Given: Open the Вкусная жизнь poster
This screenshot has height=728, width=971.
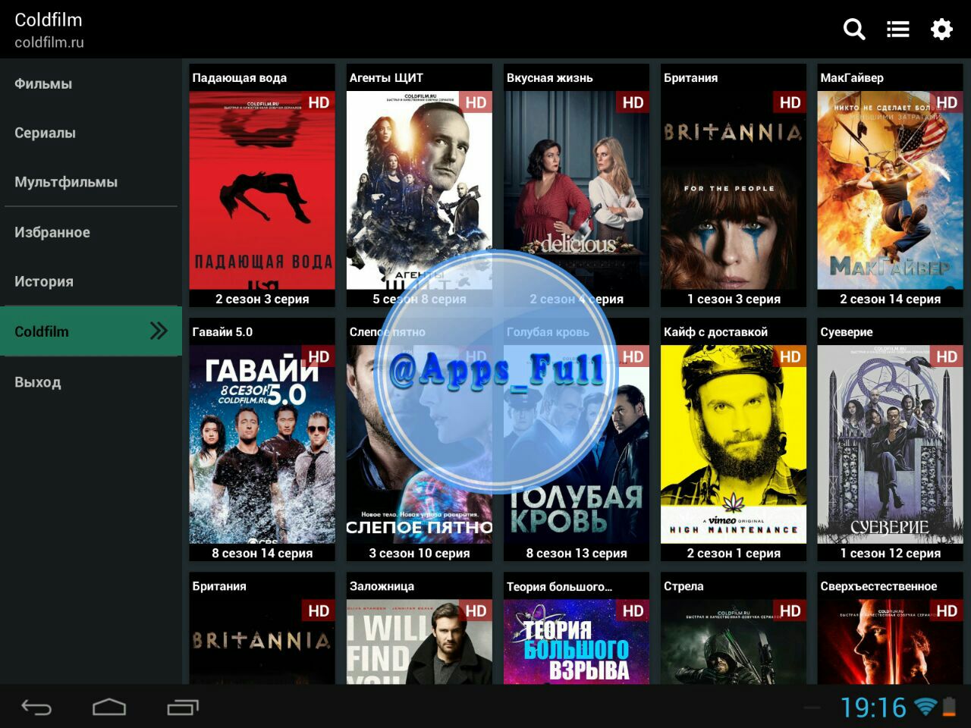Looking at the screenshot, I should (x=577, y=190).
